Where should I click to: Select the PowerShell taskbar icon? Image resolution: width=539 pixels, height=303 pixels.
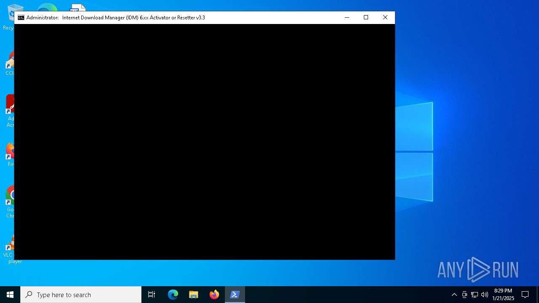click(235, 295)
